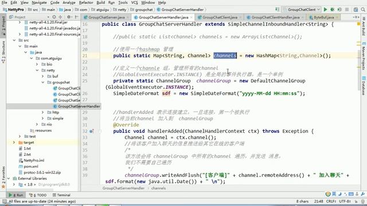Screen dimensions: 367x206
Task: Collapse the src folder
Action: tap(14, 40)
